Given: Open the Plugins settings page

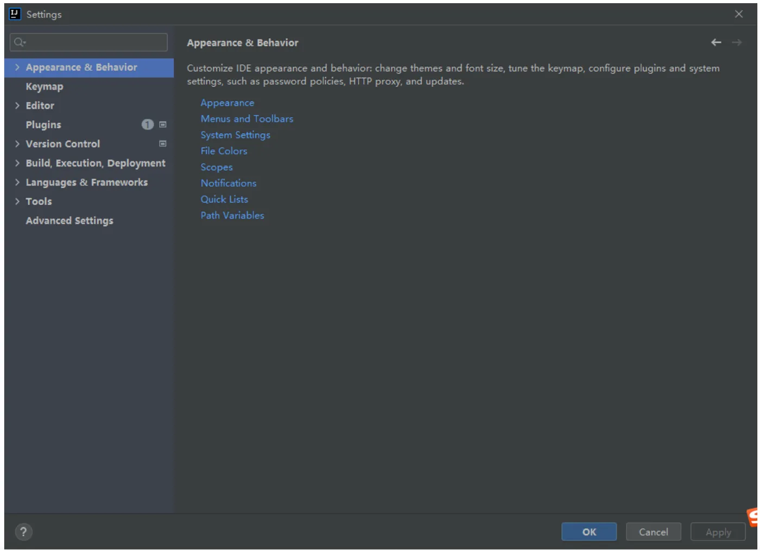Looking at the screenshot, I should tap(89, 125).
